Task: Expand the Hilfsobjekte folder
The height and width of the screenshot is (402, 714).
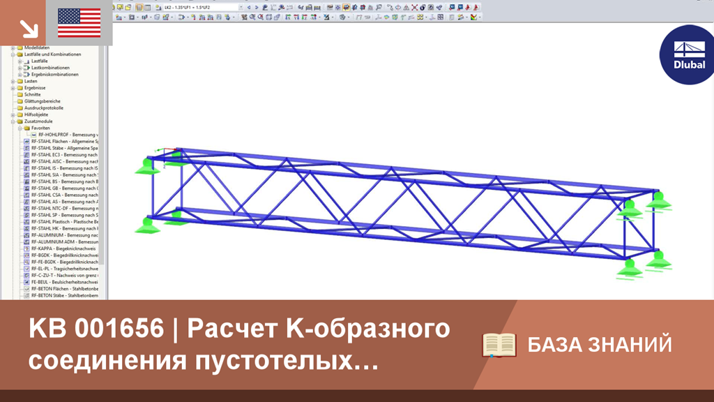Action: [13, 115]
